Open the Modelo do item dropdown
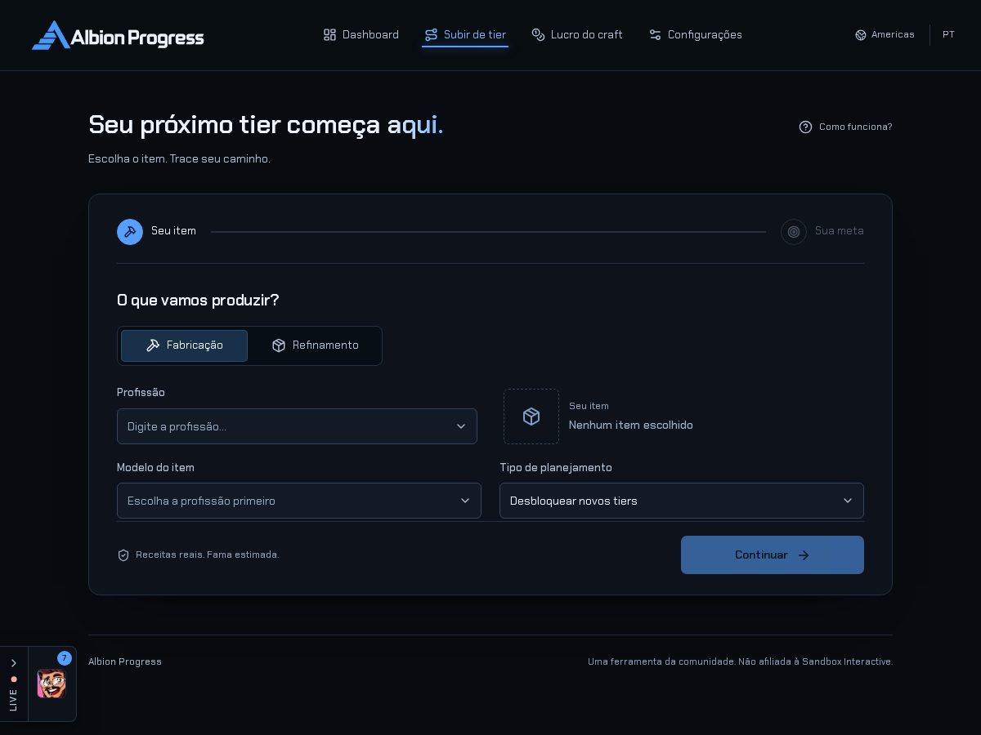 pos(299,501)
